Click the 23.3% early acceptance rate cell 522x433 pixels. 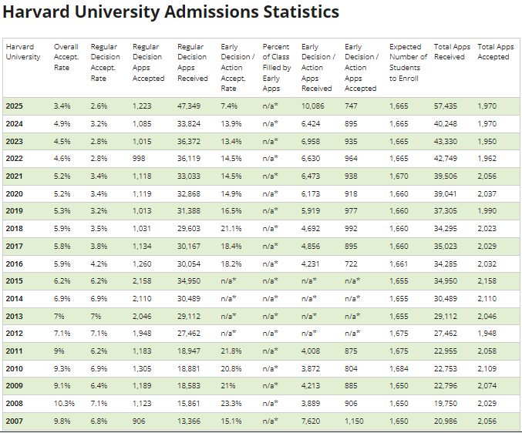click(232, 404)
